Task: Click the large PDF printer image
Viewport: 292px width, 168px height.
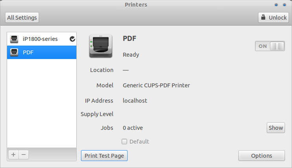Action: (101, 46)
